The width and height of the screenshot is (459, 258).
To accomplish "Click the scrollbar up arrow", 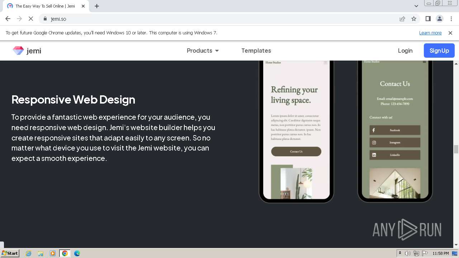I will click(x=456, y=63).
